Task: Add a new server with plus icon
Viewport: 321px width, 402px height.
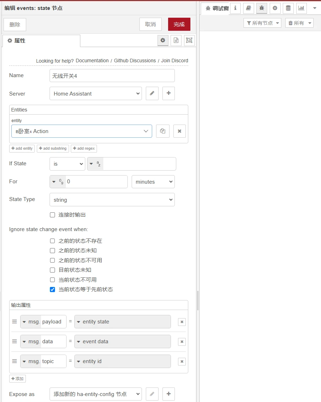Action: point(168,93)
